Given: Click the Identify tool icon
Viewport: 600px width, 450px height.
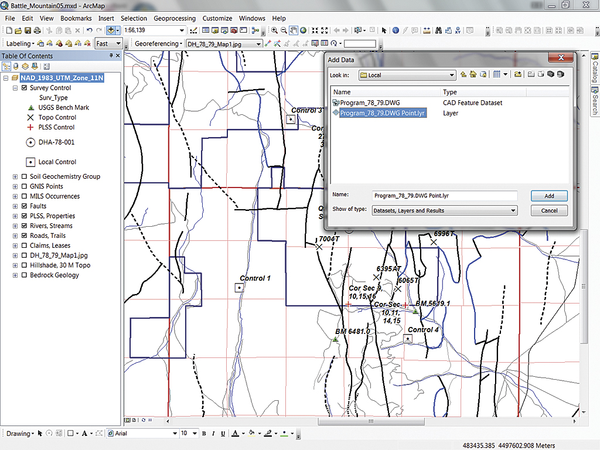Looking at the screenshot, I should pyautogui.click(x=396, y=30).
